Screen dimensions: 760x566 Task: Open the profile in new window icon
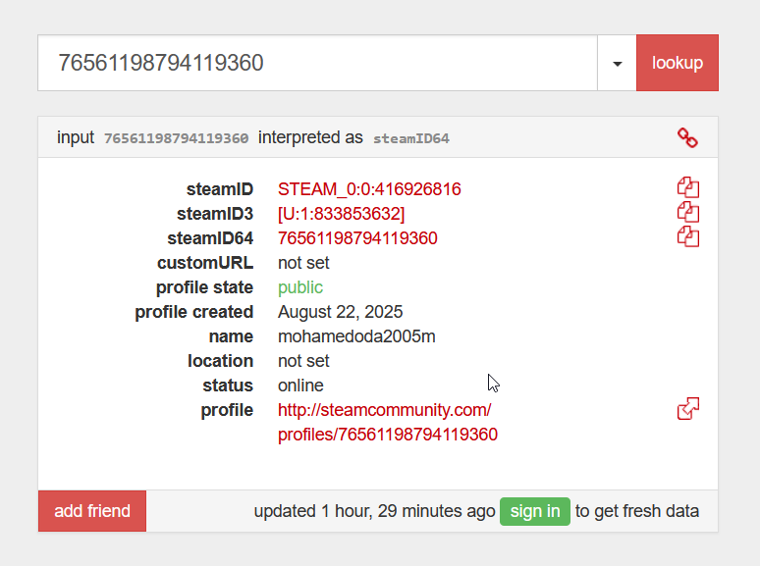pyautogui.click(x=687, y=409)
